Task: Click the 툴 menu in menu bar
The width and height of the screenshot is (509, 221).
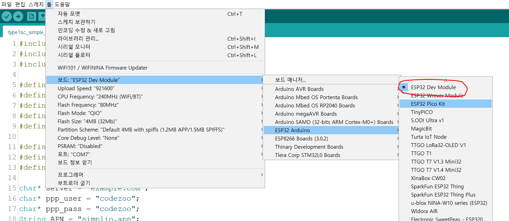Action: [x=49, y=4]
